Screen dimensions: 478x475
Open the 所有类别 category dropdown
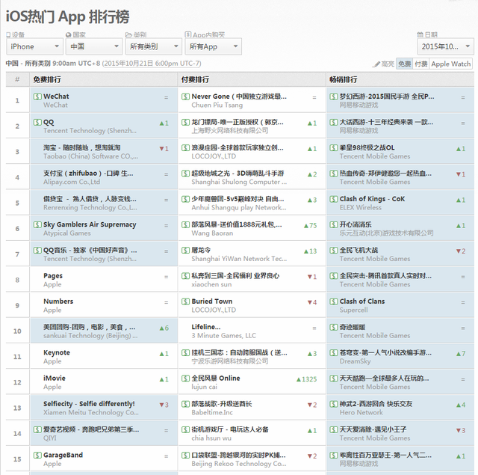click(x=154, y=46)
